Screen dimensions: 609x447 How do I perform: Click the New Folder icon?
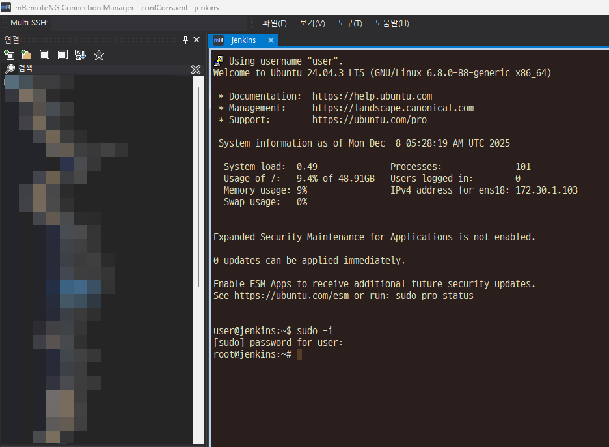(26, 55)
